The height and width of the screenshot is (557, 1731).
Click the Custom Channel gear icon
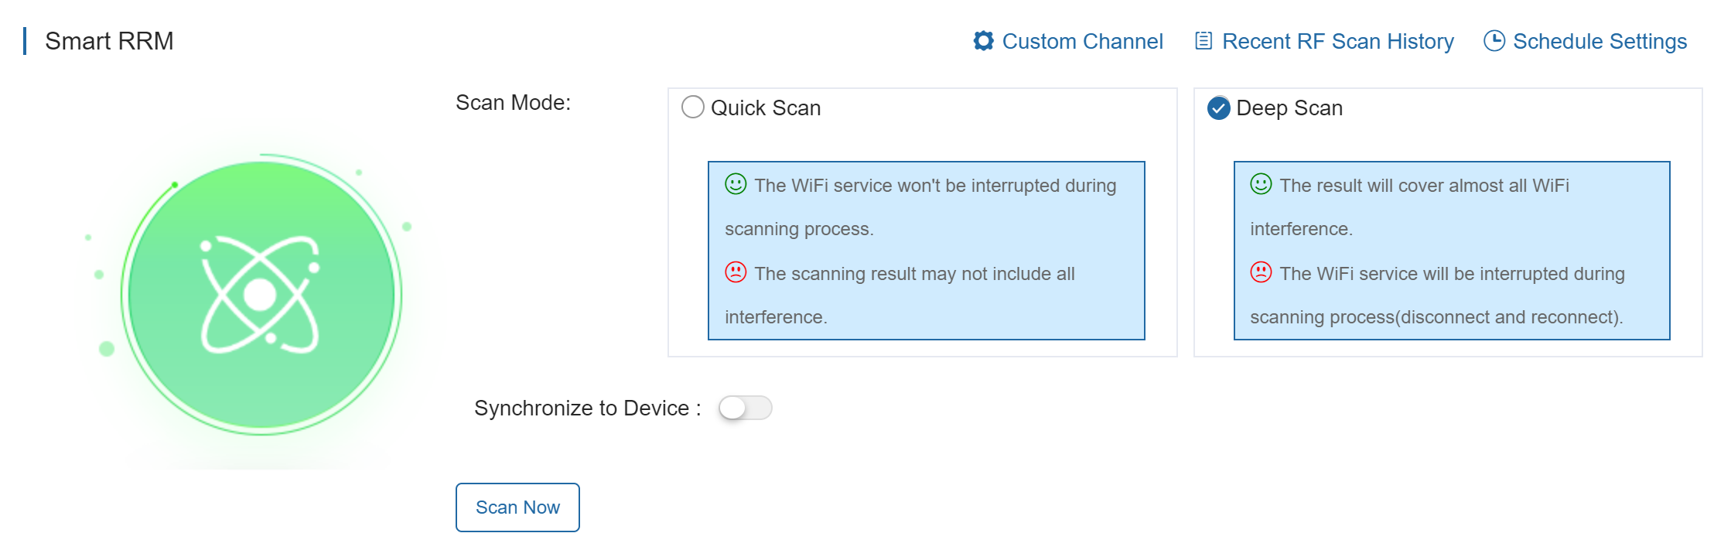click(x=983, y=41)
